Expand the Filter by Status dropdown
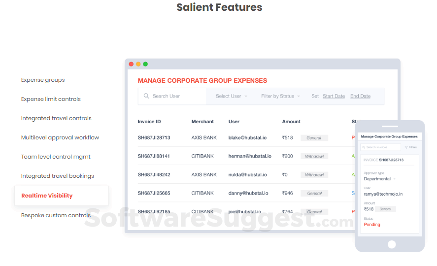Viewport: 437px width, 266px height. (280, 96)
